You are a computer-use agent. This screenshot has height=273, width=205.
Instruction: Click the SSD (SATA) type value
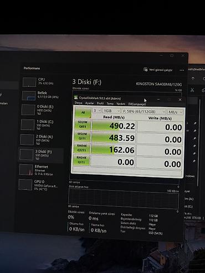(x=156, y=233)
